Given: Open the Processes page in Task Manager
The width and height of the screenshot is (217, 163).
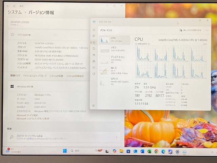Looking at the screenshot, I should (x=94, y=36).
